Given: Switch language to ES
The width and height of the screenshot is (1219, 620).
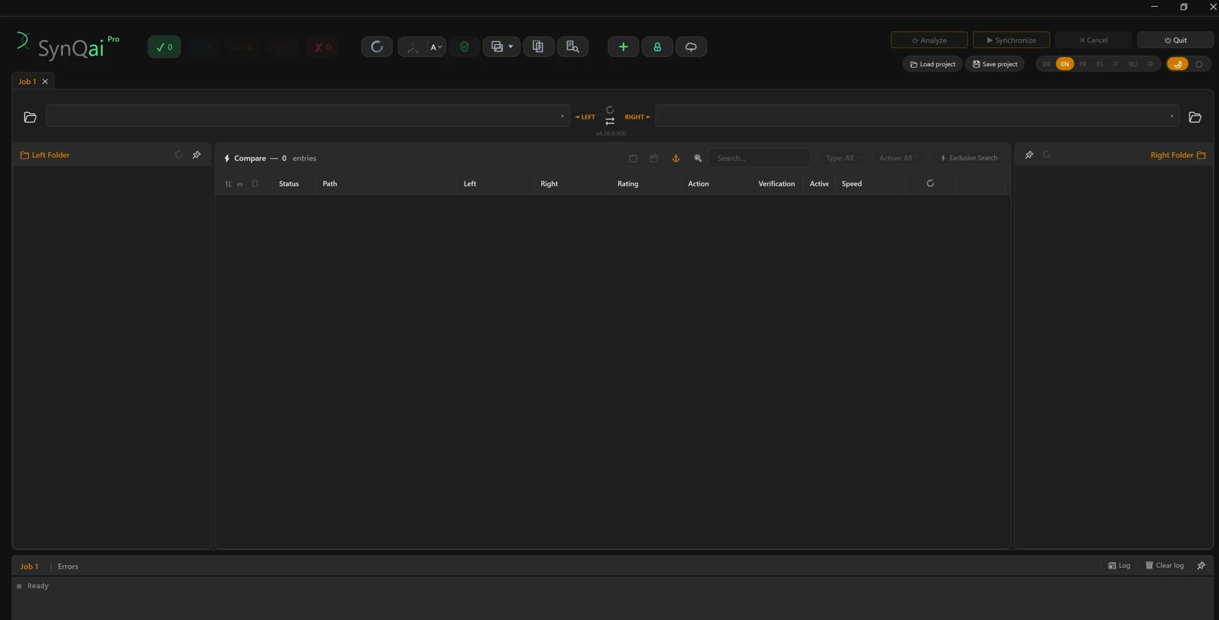Looking at the screenshot, I should click(1099, 64).
